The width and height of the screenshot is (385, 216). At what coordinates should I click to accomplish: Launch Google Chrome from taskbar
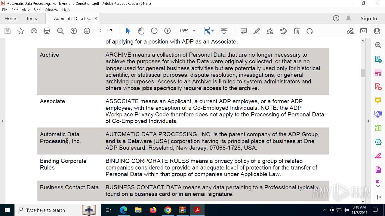click(168, 210)
